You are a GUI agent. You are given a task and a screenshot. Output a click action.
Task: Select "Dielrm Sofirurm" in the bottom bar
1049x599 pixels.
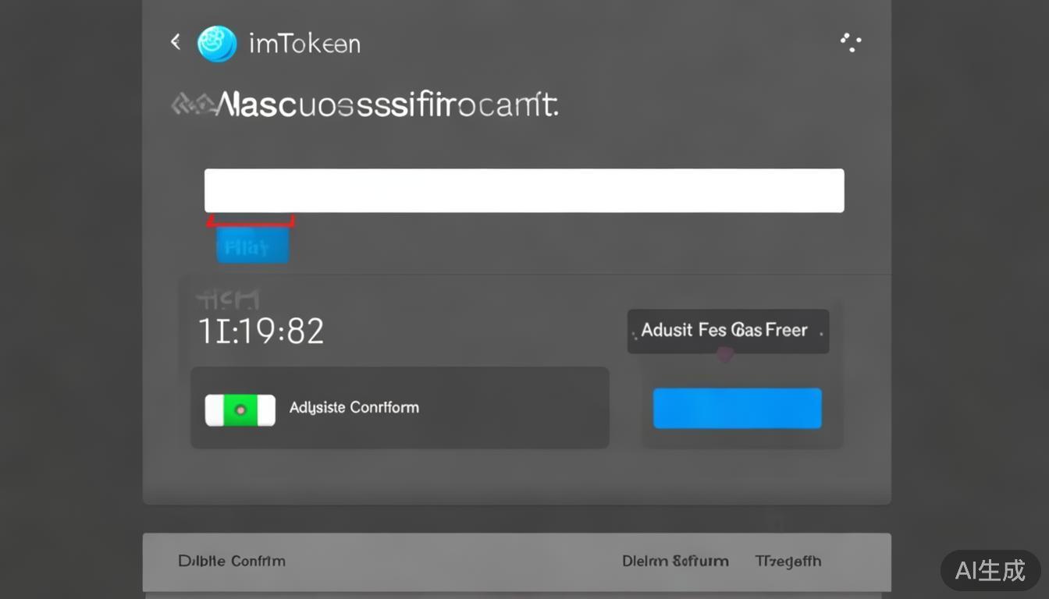[675, 561]
